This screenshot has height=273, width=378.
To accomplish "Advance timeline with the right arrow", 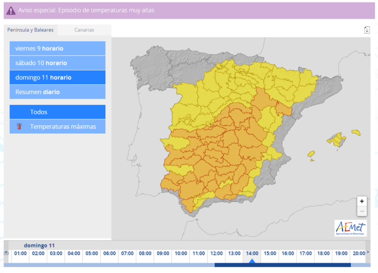I will 368,252.
